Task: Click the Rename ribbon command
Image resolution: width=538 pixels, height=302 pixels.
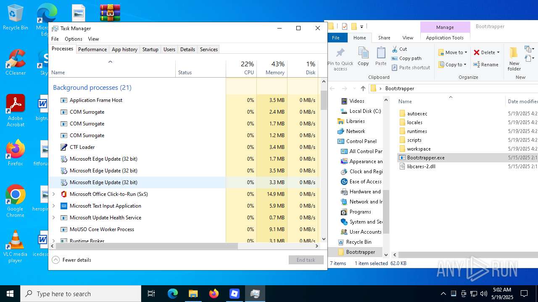Action: (486, 65)
